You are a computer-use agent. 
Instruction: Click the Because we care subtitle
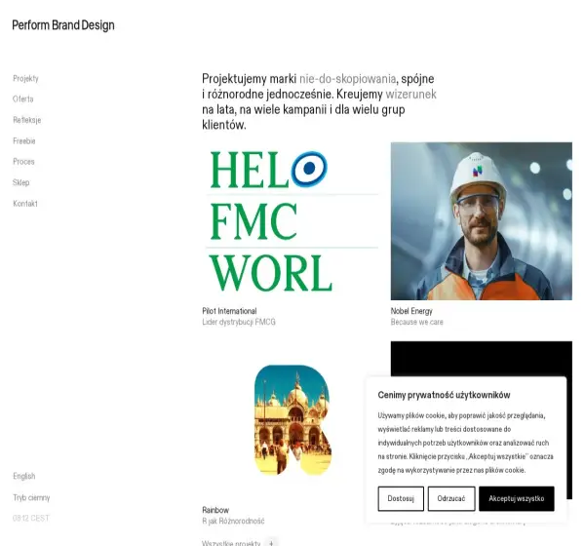tap(416, 322)
